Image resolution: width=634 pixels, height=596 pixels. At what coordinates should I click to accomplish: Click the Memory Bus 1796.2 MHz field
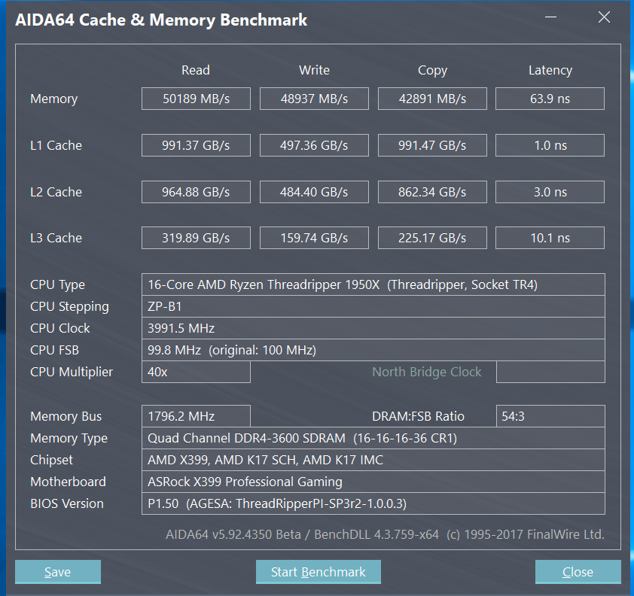196,416
